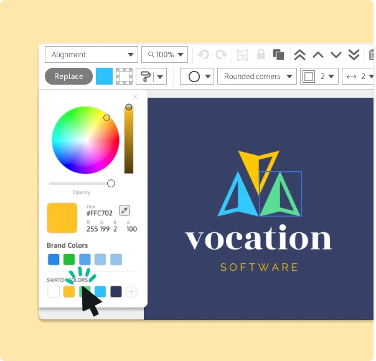Click the large yellow color preview
Image resolution: width=376 pixels, height=361 pixels.
pos(62,218)
